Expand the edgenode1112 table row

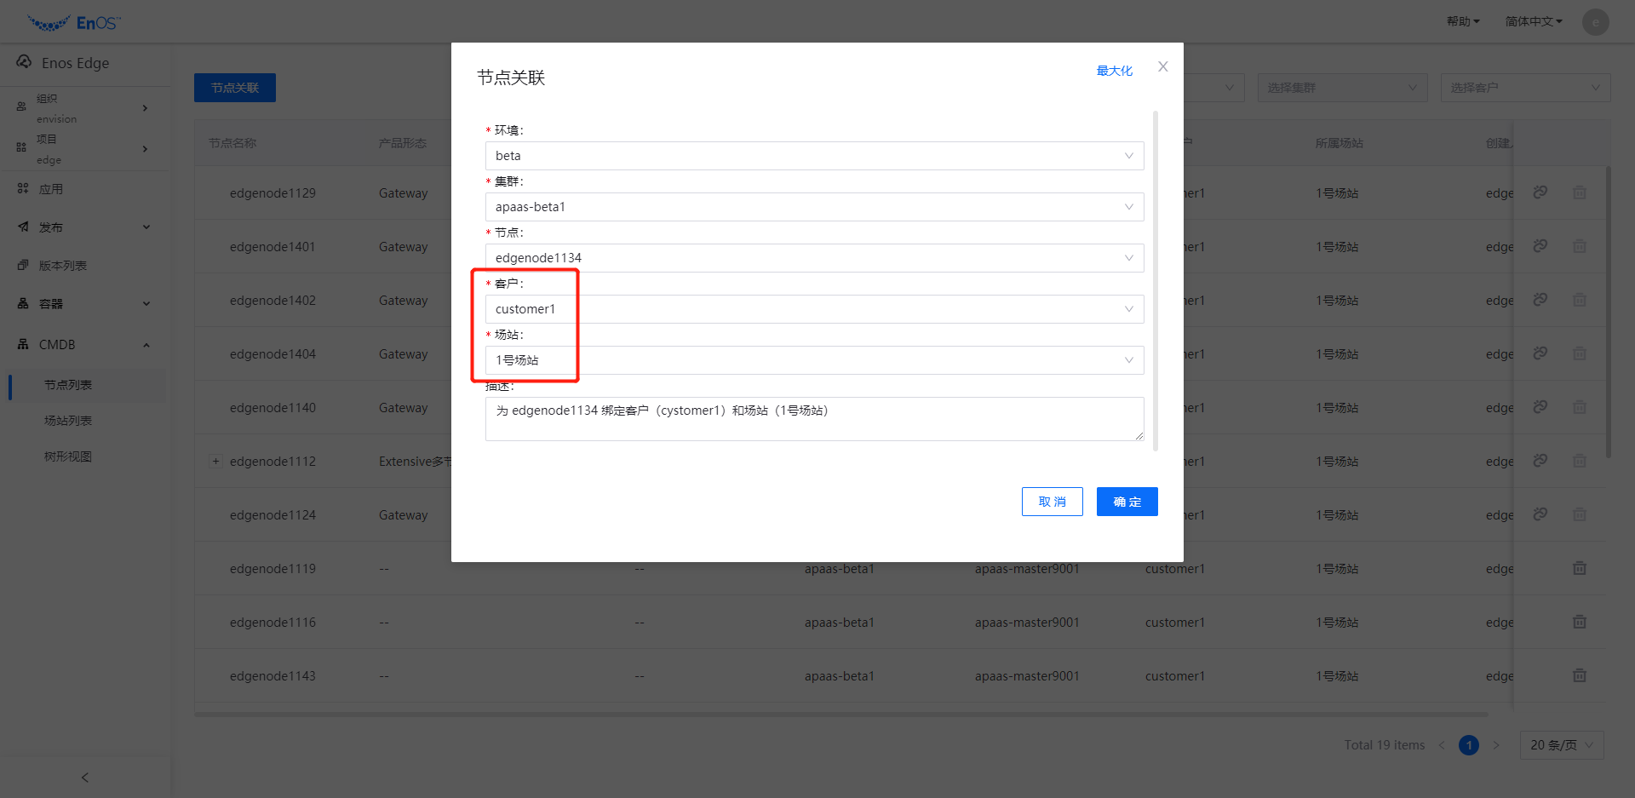pyautogui.click(x=215, y=461)
